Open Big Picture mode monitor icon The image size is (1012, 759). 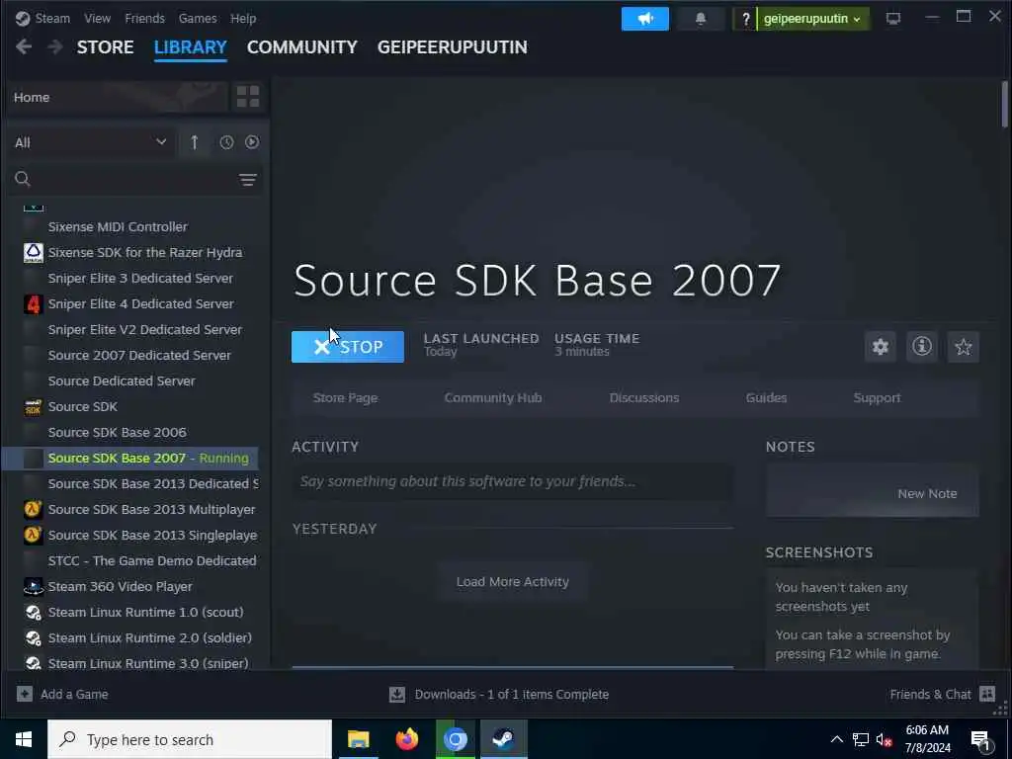click(893, 19)
